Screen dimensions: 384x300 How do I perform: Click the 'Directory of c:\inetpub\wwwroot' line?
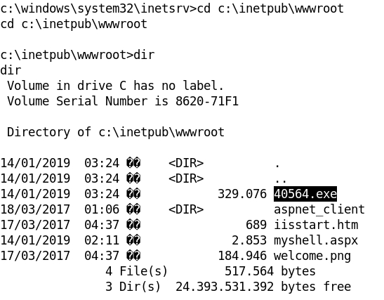(116, 132)
